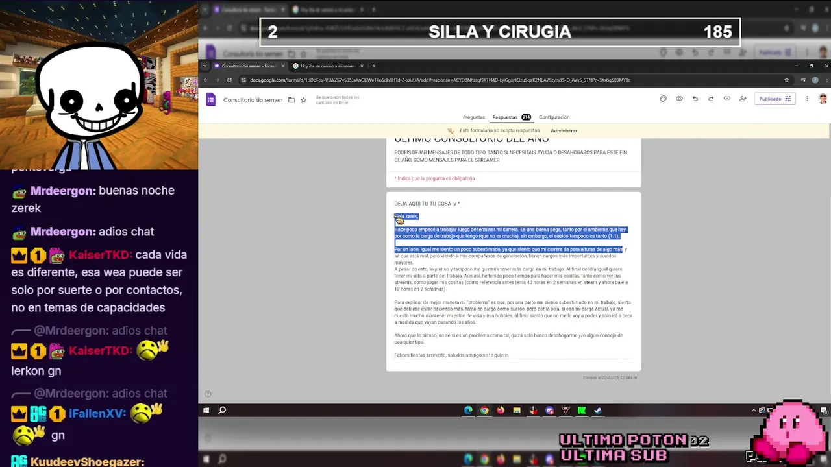This screenshot has width=831, height=467.
Task: Click the browser forward arrow
Action: [x=217, y=80]
